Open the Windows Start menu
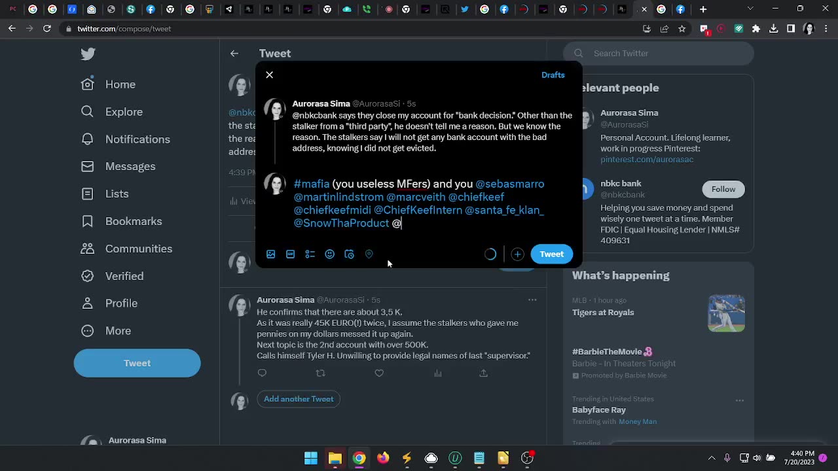Image resolution: width=838 pixels, height=471 pixels. (x=311, y=458)
